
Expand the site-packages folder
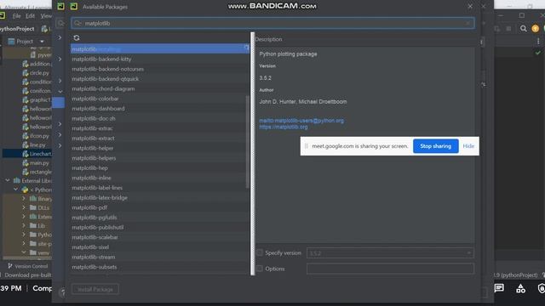point(24,244)
